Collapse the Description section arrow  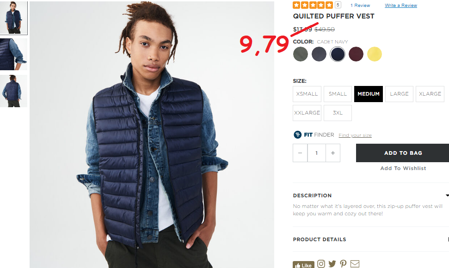click(x=447, y=195)
